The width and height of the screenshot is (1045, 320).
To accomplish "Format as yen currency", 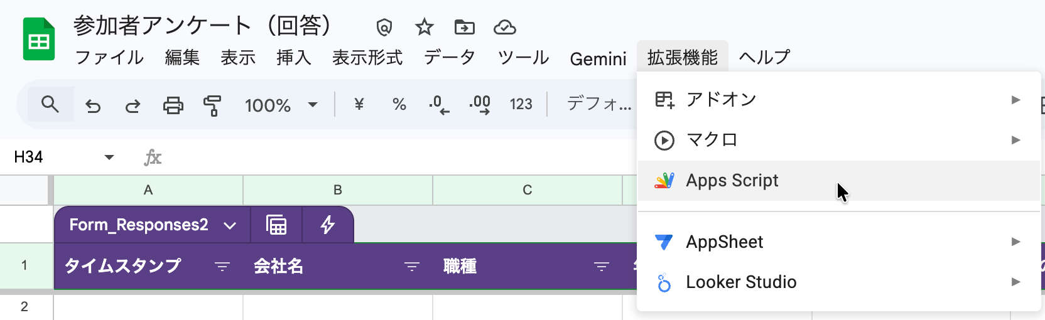I will [359, 104].
